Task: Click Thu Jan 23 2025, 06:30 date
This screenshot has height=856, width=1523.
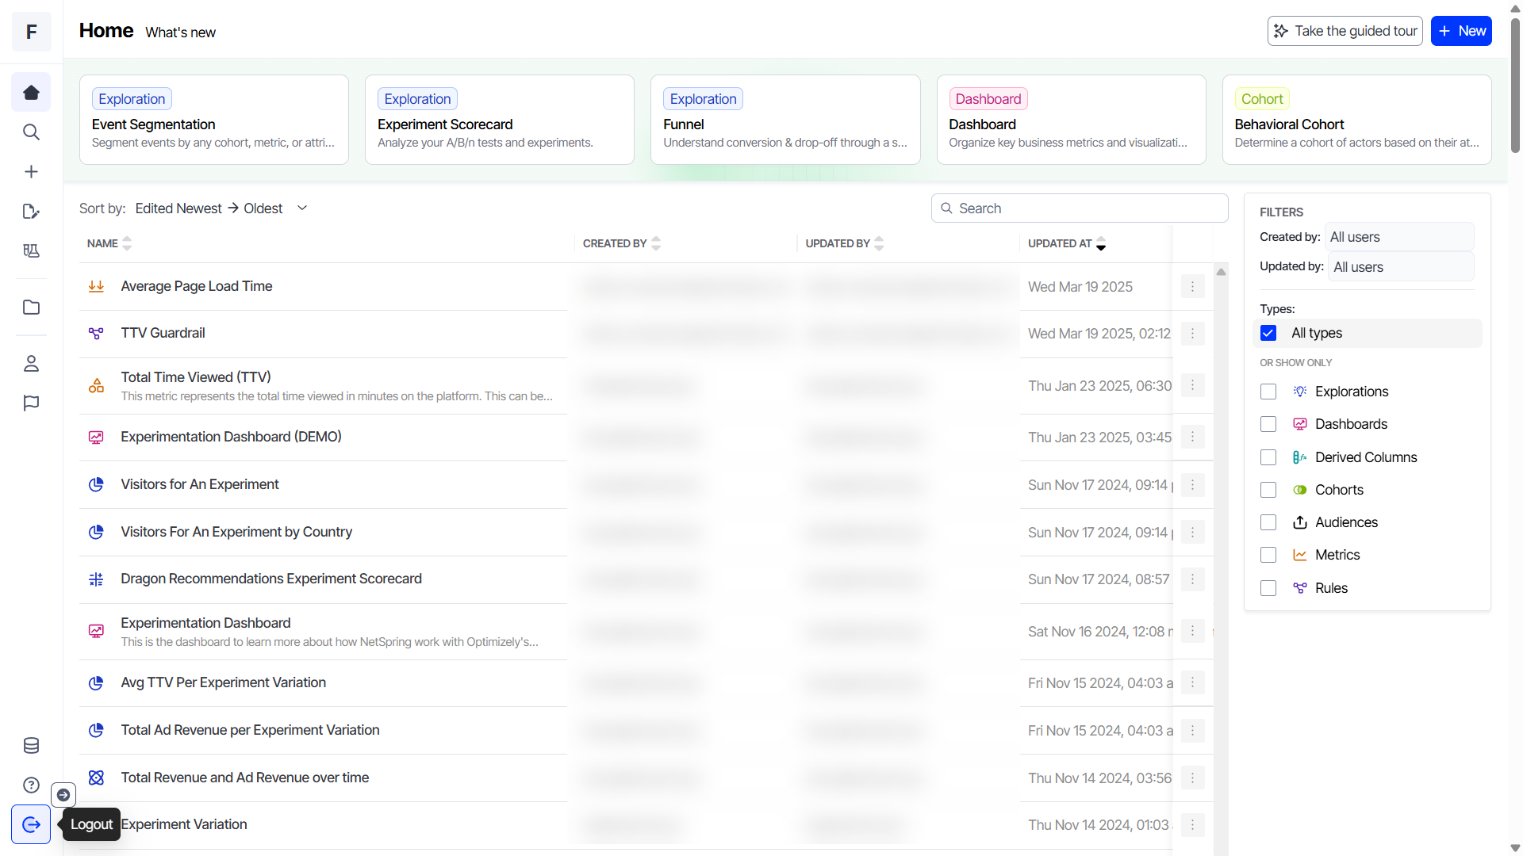Action: pyautogui.click(x=1099, y=386)
